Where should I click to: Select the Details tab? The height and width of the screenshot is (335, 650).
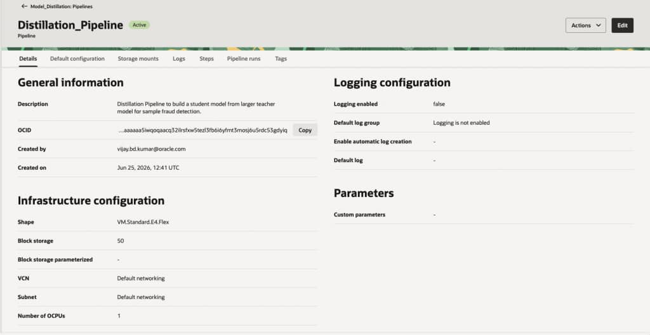pos(28,59)
